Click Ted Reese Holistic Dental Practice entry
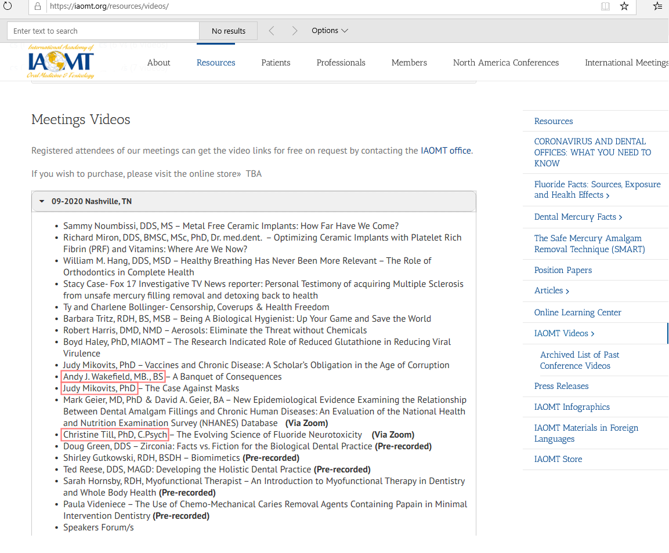 [x=217, y=470]
